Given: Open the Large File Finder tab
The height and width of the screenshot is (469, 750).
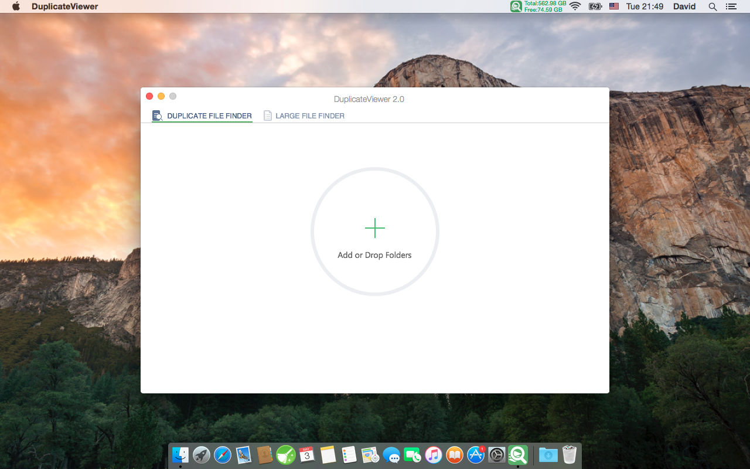Looking at the screenshot, I should [304, 115].
